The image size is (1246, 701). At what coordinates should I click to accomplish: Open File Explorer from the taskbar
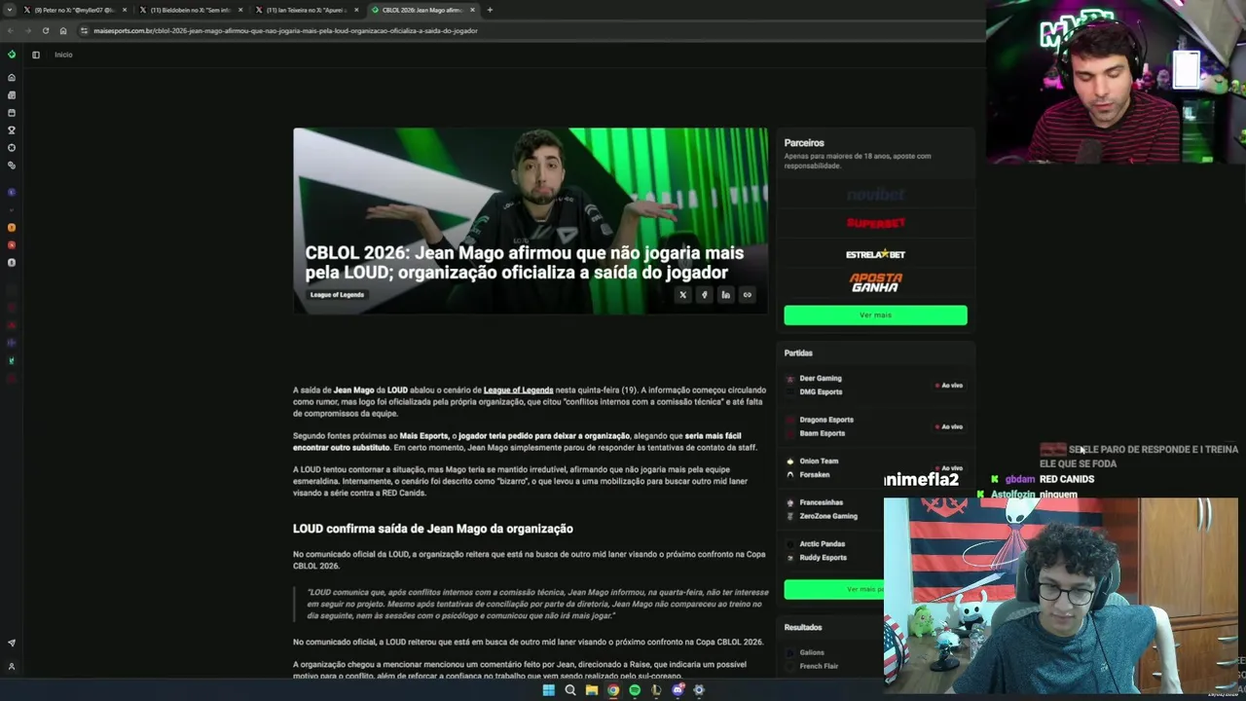591,690
